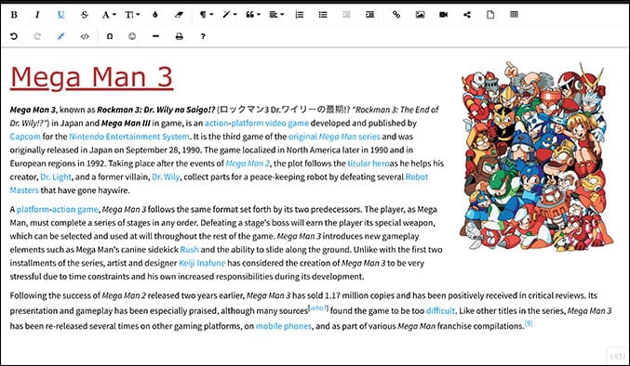The height and width of the screenshot is (366, 630).
Task: Increase indent with the indent icon
Action: pyautogui.click(x=369, y=15)
